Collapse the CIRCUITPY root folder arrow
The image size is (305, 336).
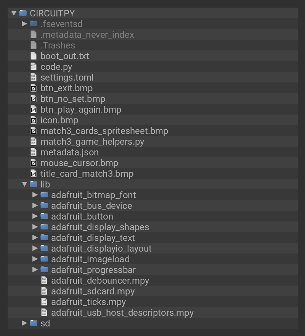click(14, 13)
